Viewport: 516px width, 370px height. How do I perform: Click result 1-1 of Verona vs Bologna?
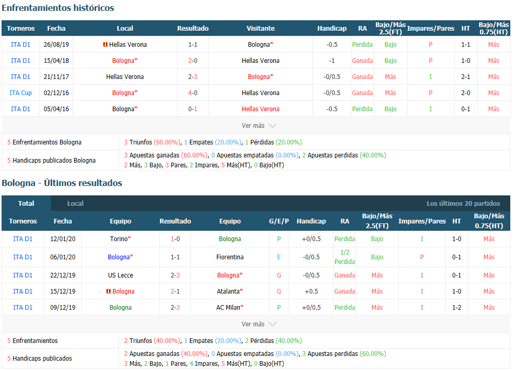(193, 45)
